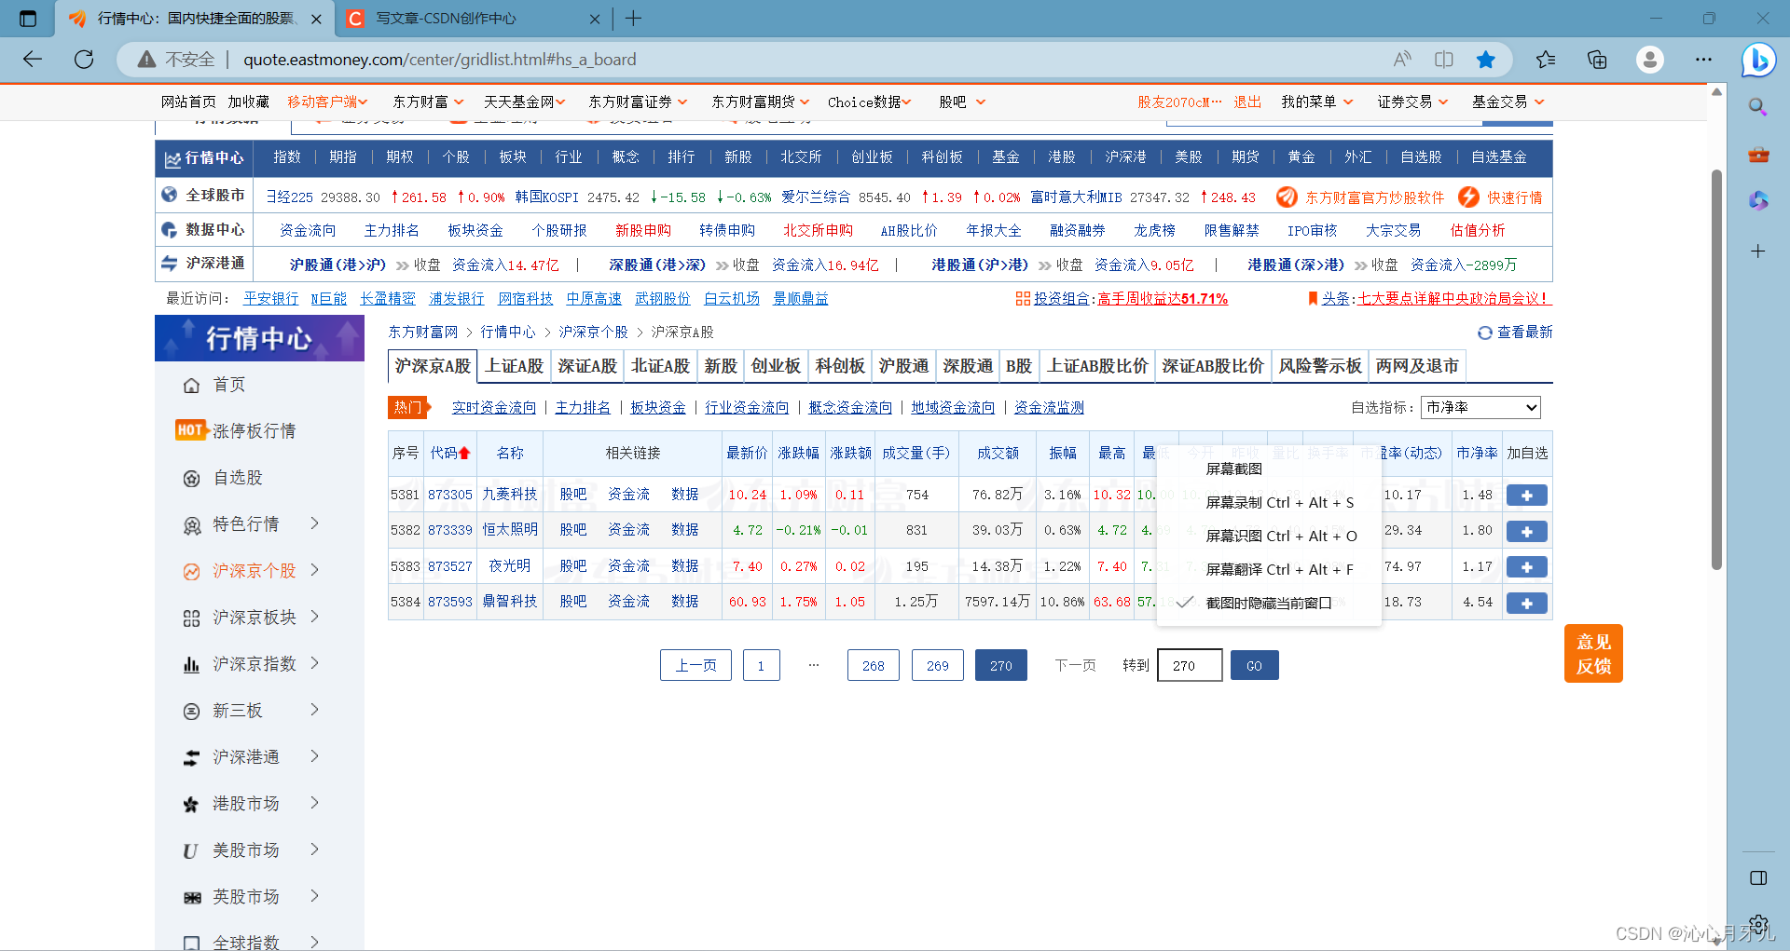Click the 东方财富官方炒股软件 logo icon
This screenshot has width=1790, height=951.
pos(1287,197)
